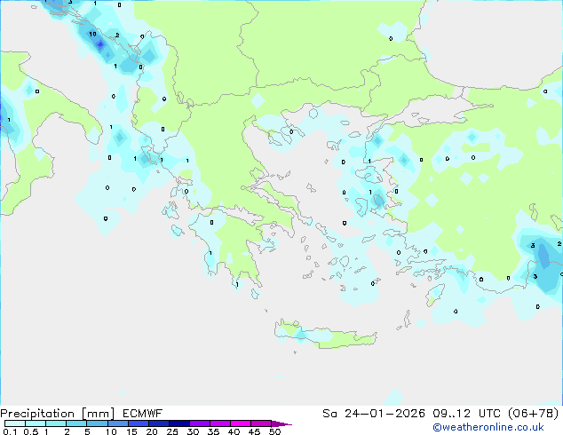Click the '30' legend scale value
563x435 pixels.
click(x=193, y=431)
